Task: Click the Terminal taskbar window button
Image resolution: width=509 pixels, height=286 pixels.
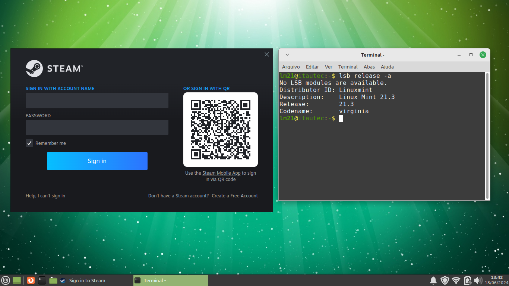Action: (171, 280)
